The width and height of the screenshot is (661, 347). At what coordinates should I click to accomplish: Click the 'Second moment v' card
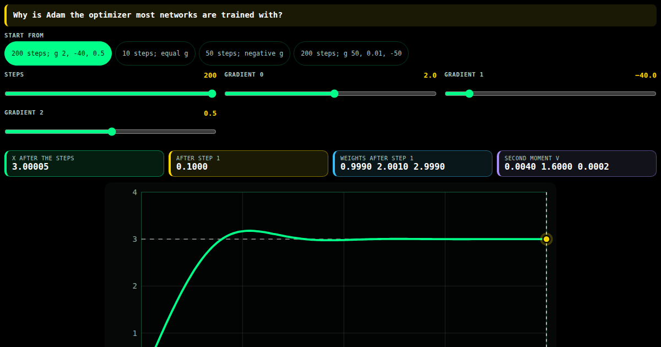[x=577, y=164]
